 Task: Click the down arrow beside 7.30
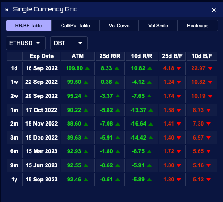208,124
